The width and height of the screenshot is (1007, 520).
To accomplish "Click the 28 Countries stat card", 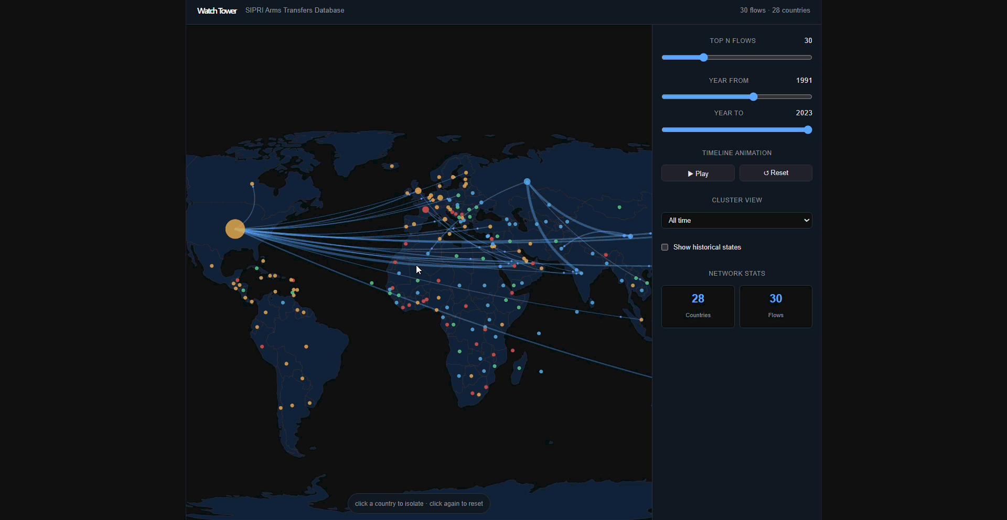I will coord(698,307).
